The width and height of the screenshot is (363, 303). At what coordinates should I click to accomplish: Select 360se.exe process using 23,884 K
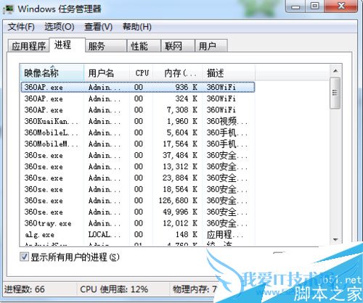(138, 178)
